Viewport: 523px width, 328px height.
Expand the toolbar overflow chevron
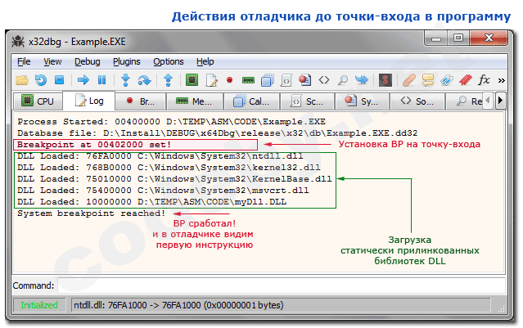coord(502,80)
